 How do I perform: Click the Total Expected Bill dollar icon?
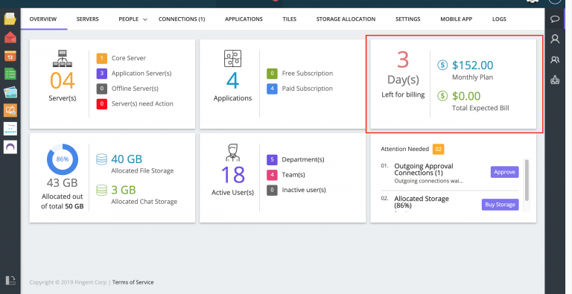[442, 96]
